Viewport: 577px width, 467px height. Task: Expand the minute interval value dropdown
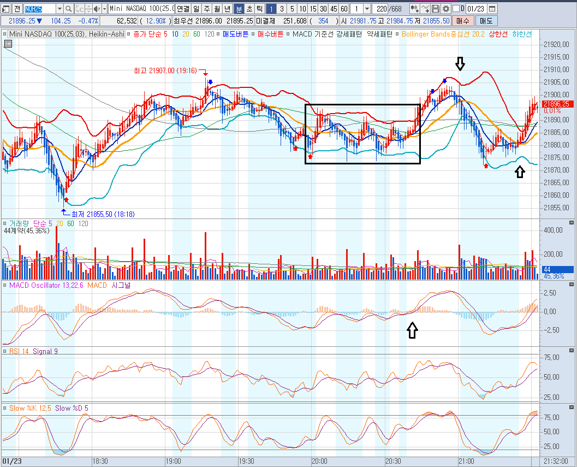click(367, 9)
